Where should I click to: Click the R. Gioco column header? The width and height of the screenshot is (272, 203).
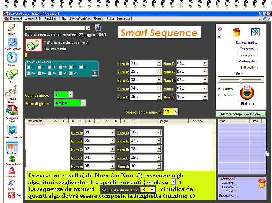(197, 121)
